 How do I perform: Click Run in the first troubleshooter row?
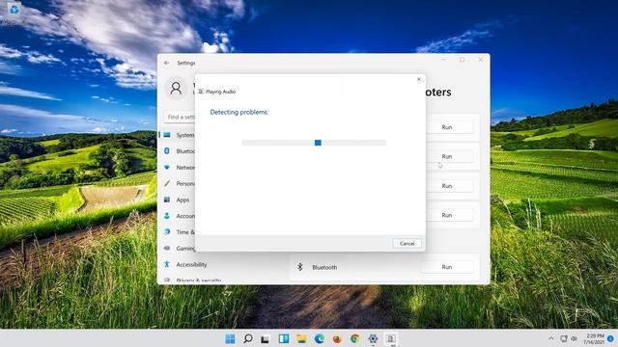pyautogui.click(x=446, y=127)
